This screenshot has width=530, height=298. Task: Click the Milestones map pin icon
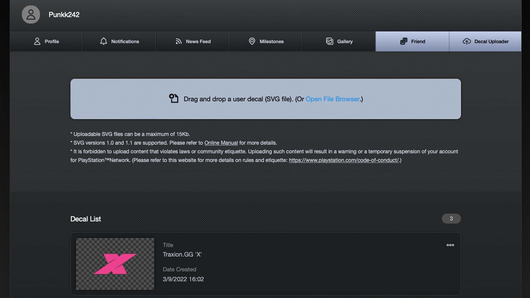252,41
